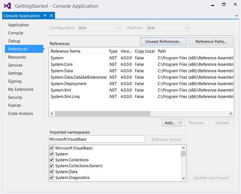Click the Remove reference button

click(196, 123)
